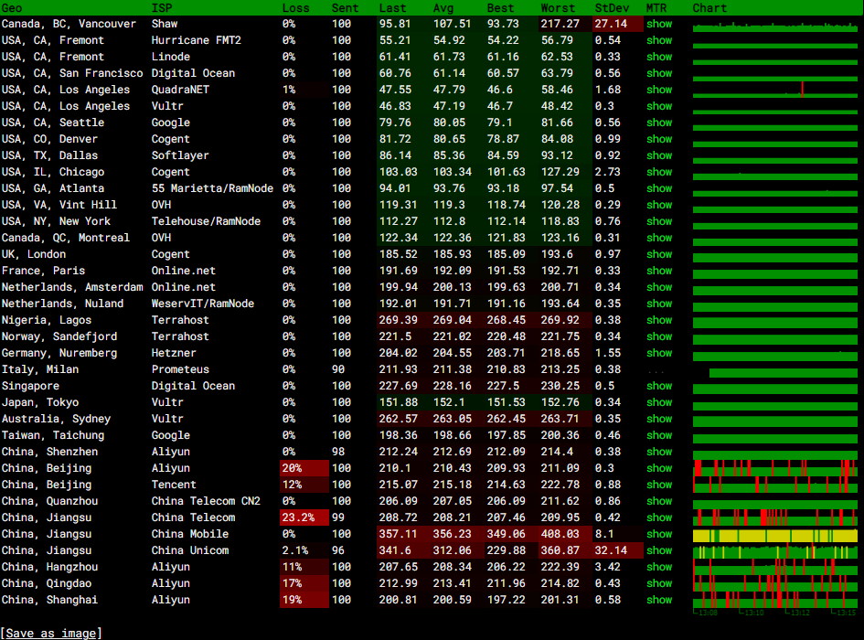Open show link for Beijing Tencent
Image resolution: width=864 pixels, height=640 pixels.
pyautogui.click(x=659, y=485)
